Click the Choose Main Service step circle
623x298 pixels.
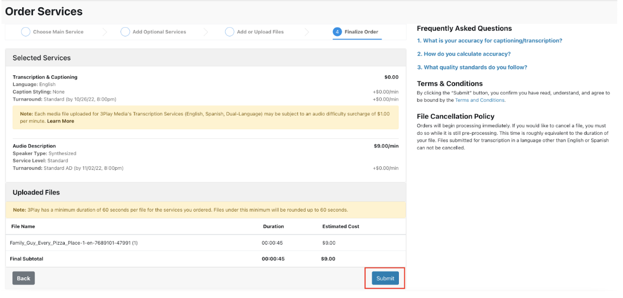26,32
